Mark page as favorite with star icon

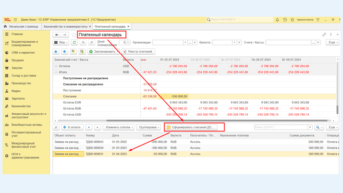[73, 35]
